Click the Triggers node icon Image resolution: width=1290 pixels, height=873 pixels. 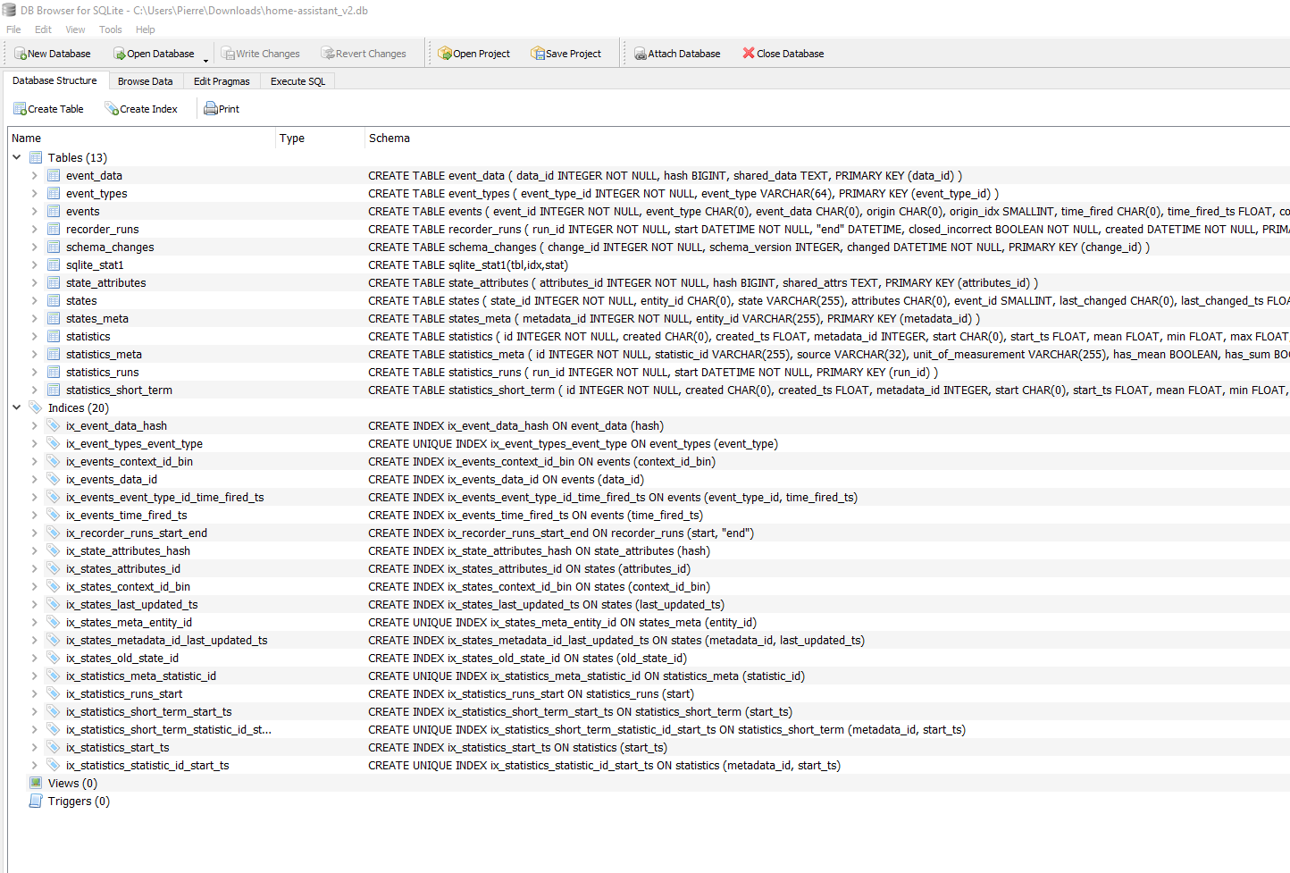(36, 801)
